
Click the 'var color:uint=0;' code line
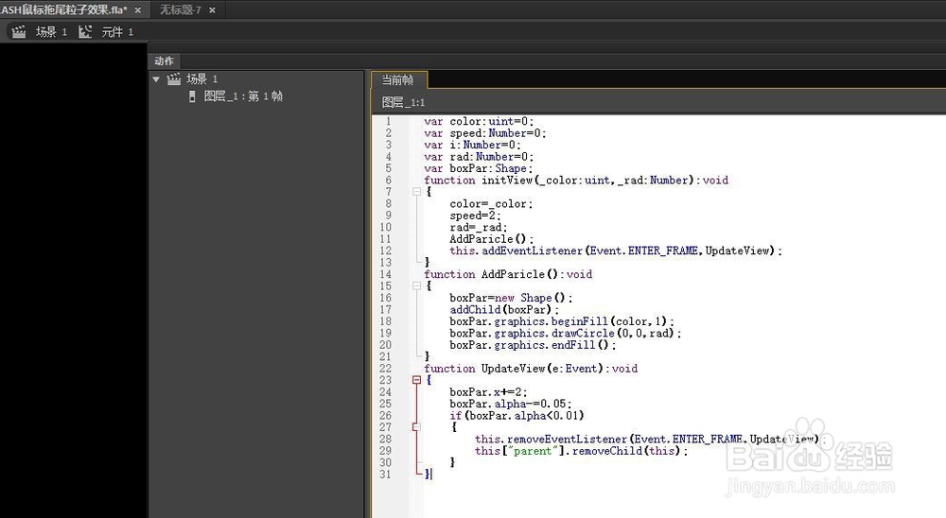[479, 121]
